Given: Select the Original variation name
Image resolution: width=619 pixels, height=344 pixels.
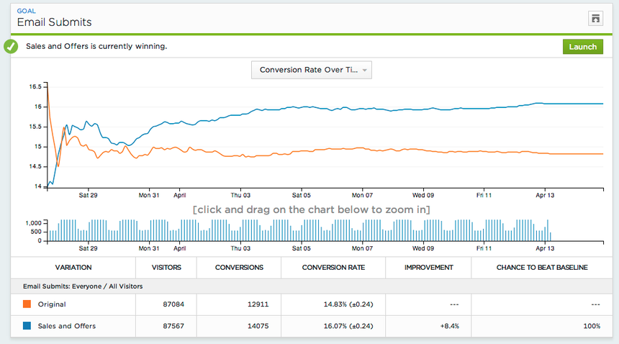Looking at the screenshot, I should point(52,304).
